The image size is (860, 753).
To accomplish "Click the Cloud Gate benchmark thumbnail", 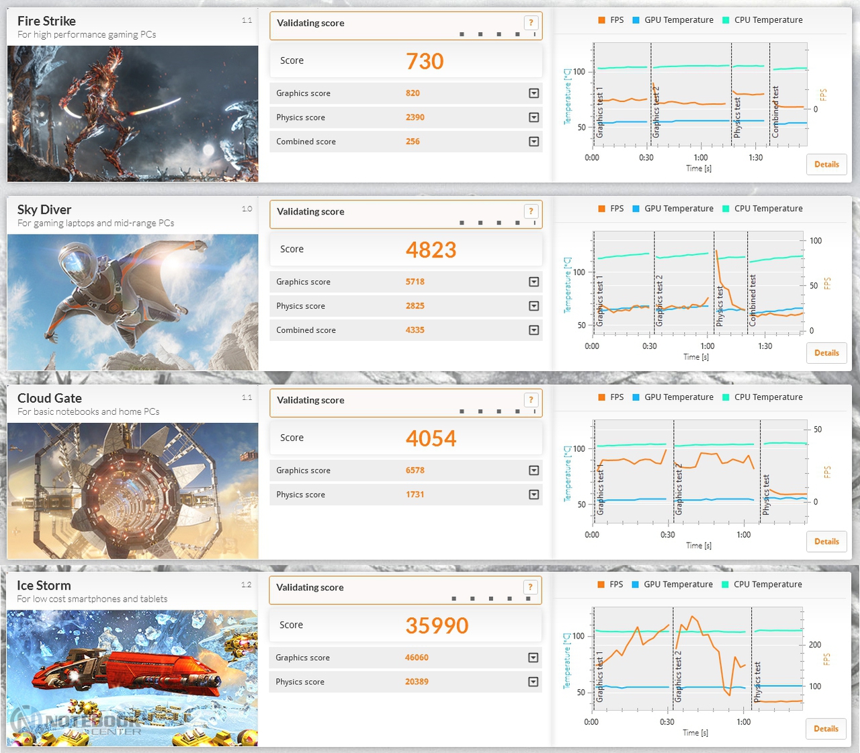I will [132, 491].
